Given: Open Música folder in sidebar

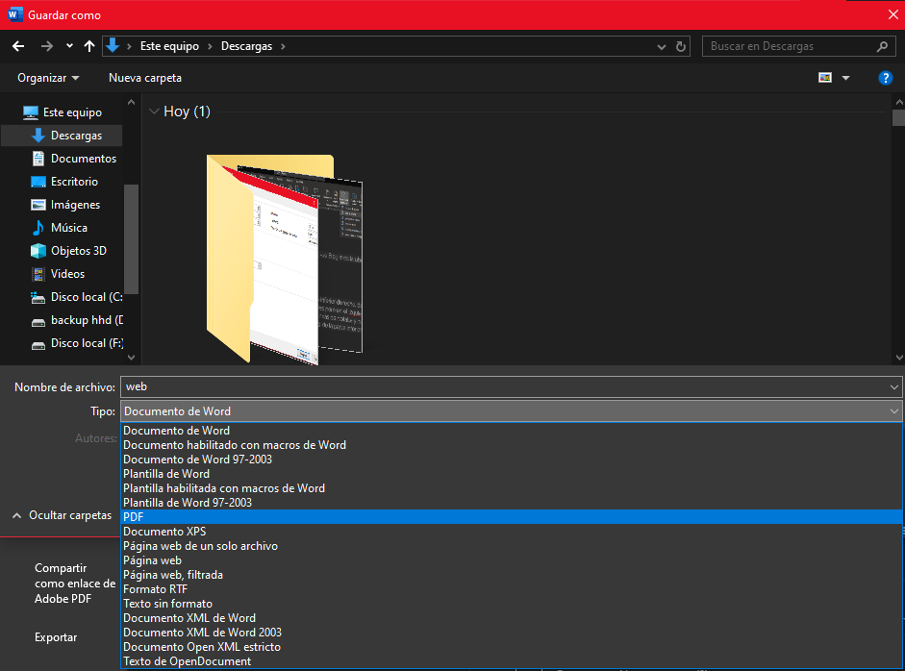Looking at the screenshot, I should tap(68, 228).
